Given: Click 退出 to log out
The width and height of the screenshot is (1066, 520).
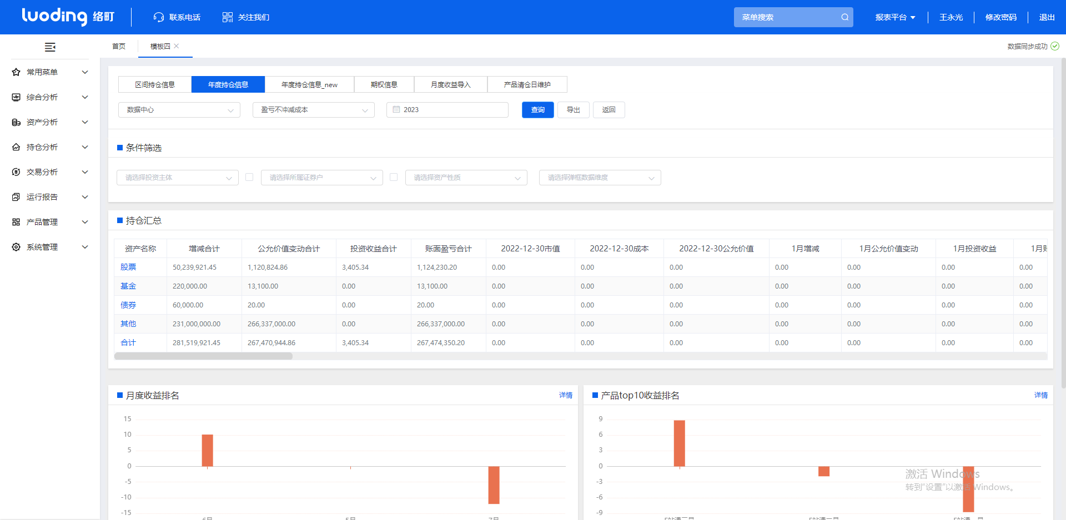Looking at the screenshot, I should (1047, 17).
